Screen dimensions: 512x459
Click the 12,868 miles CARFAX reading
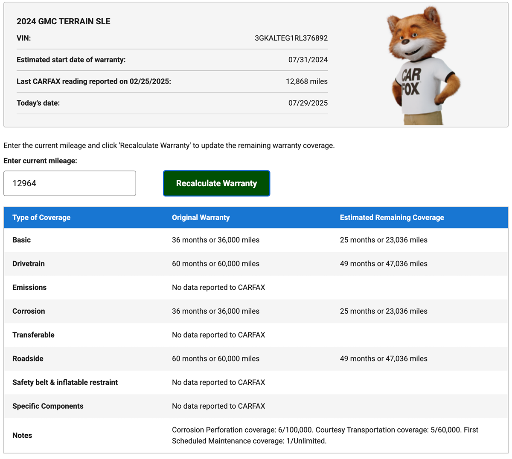[x=306, y=81]
